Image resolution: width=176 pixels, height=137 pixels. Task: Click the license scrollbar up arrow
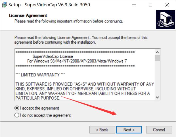(x=158, y=52)
